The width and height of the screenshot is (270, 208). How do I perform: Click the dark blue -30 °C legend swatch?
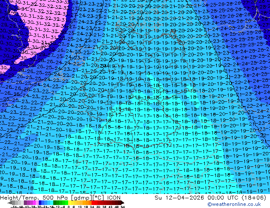click(x=40, y=202)
